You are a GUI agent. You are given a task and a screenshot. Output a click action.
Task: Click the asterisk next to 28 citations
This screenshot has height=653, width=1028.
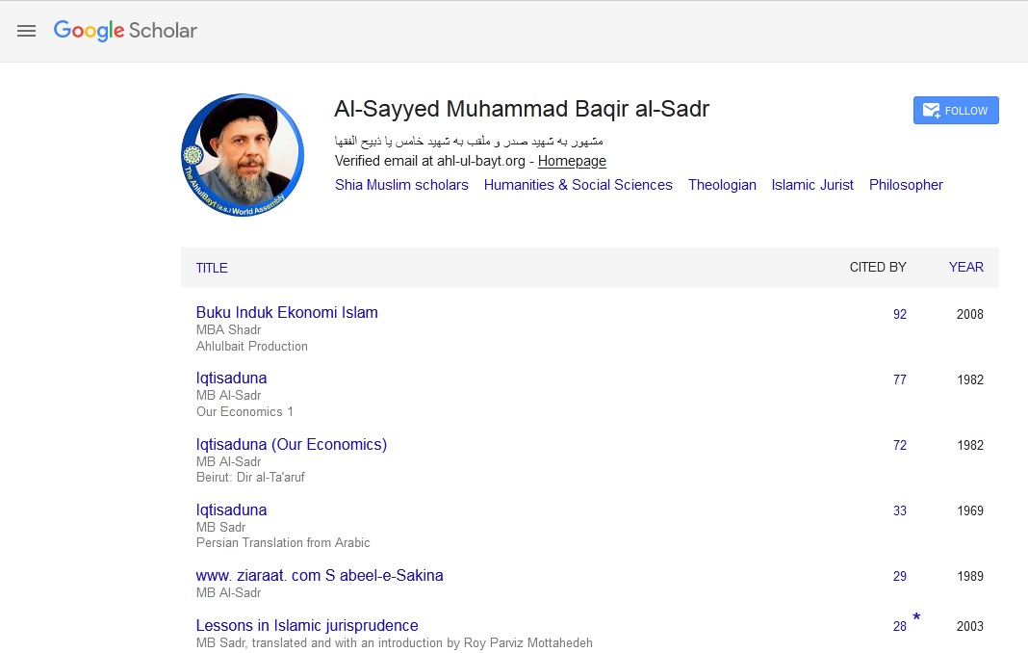point(916,618)
